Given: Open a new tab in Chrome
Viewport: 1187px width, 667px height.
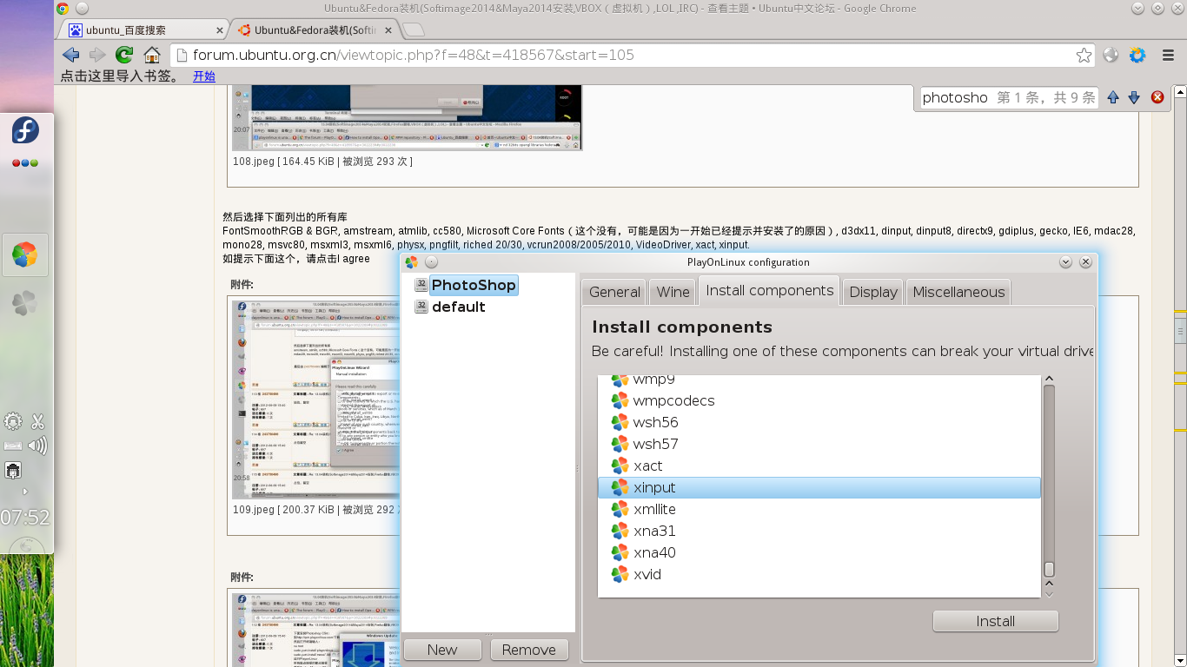Looking at the screenshot, I should click(414, 30).
